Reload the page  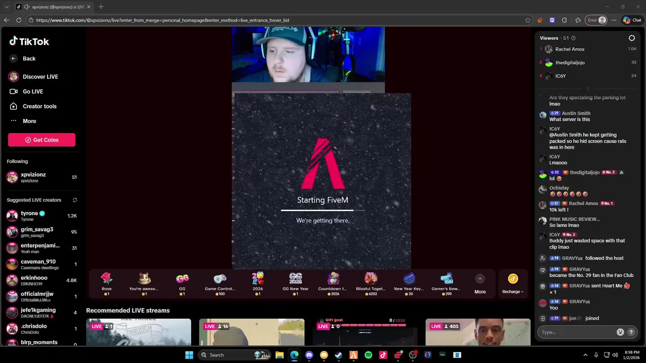click(x=19, y=20)
